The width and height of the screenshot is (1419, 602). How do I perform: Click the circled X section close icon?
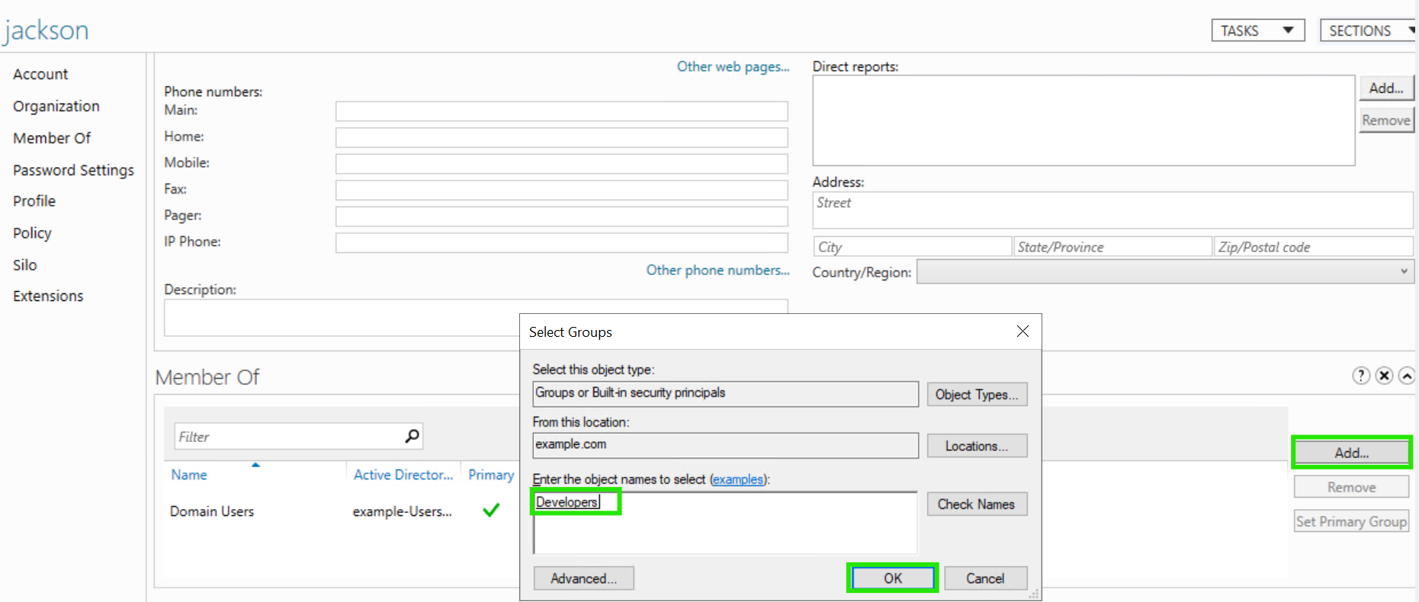pyautogui.click(x=1384, y=376)
